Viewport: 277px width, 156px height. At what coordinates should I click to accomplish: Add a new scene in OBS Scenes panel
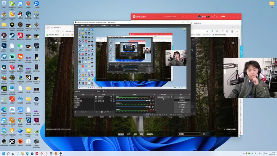click(75, 112)
